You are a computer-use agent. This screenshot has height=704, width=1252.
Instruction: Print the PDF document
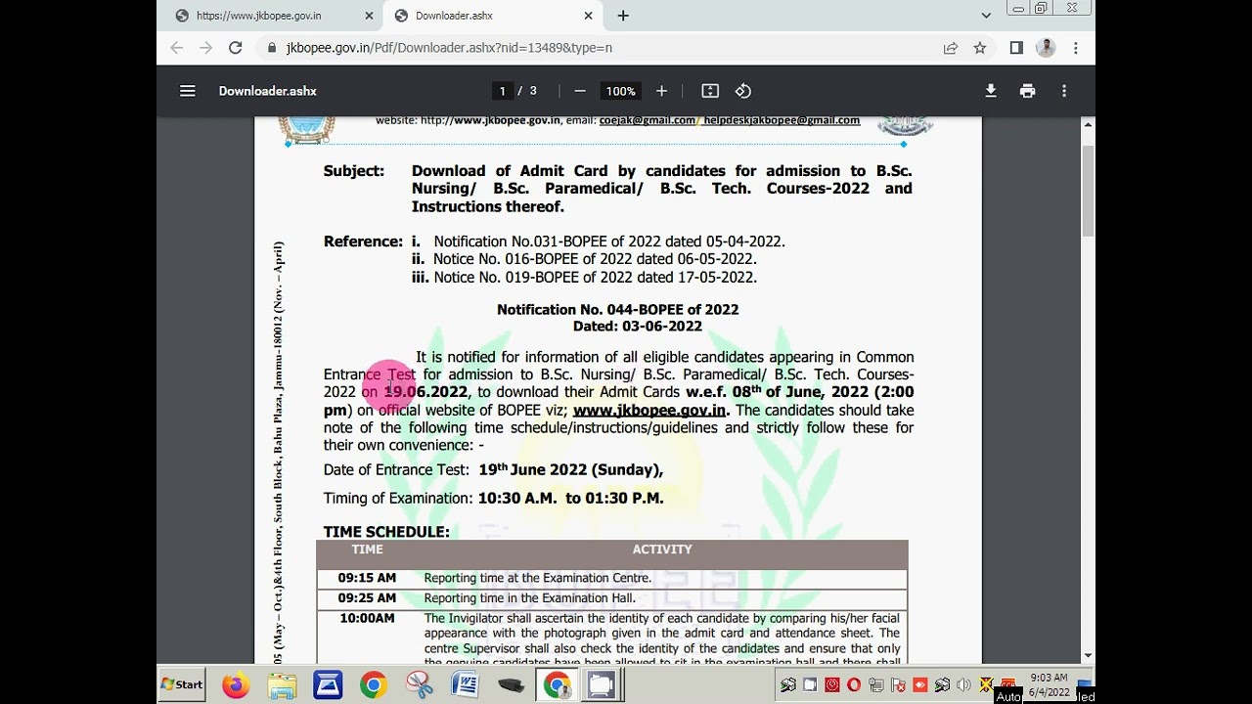(1027, 91)
